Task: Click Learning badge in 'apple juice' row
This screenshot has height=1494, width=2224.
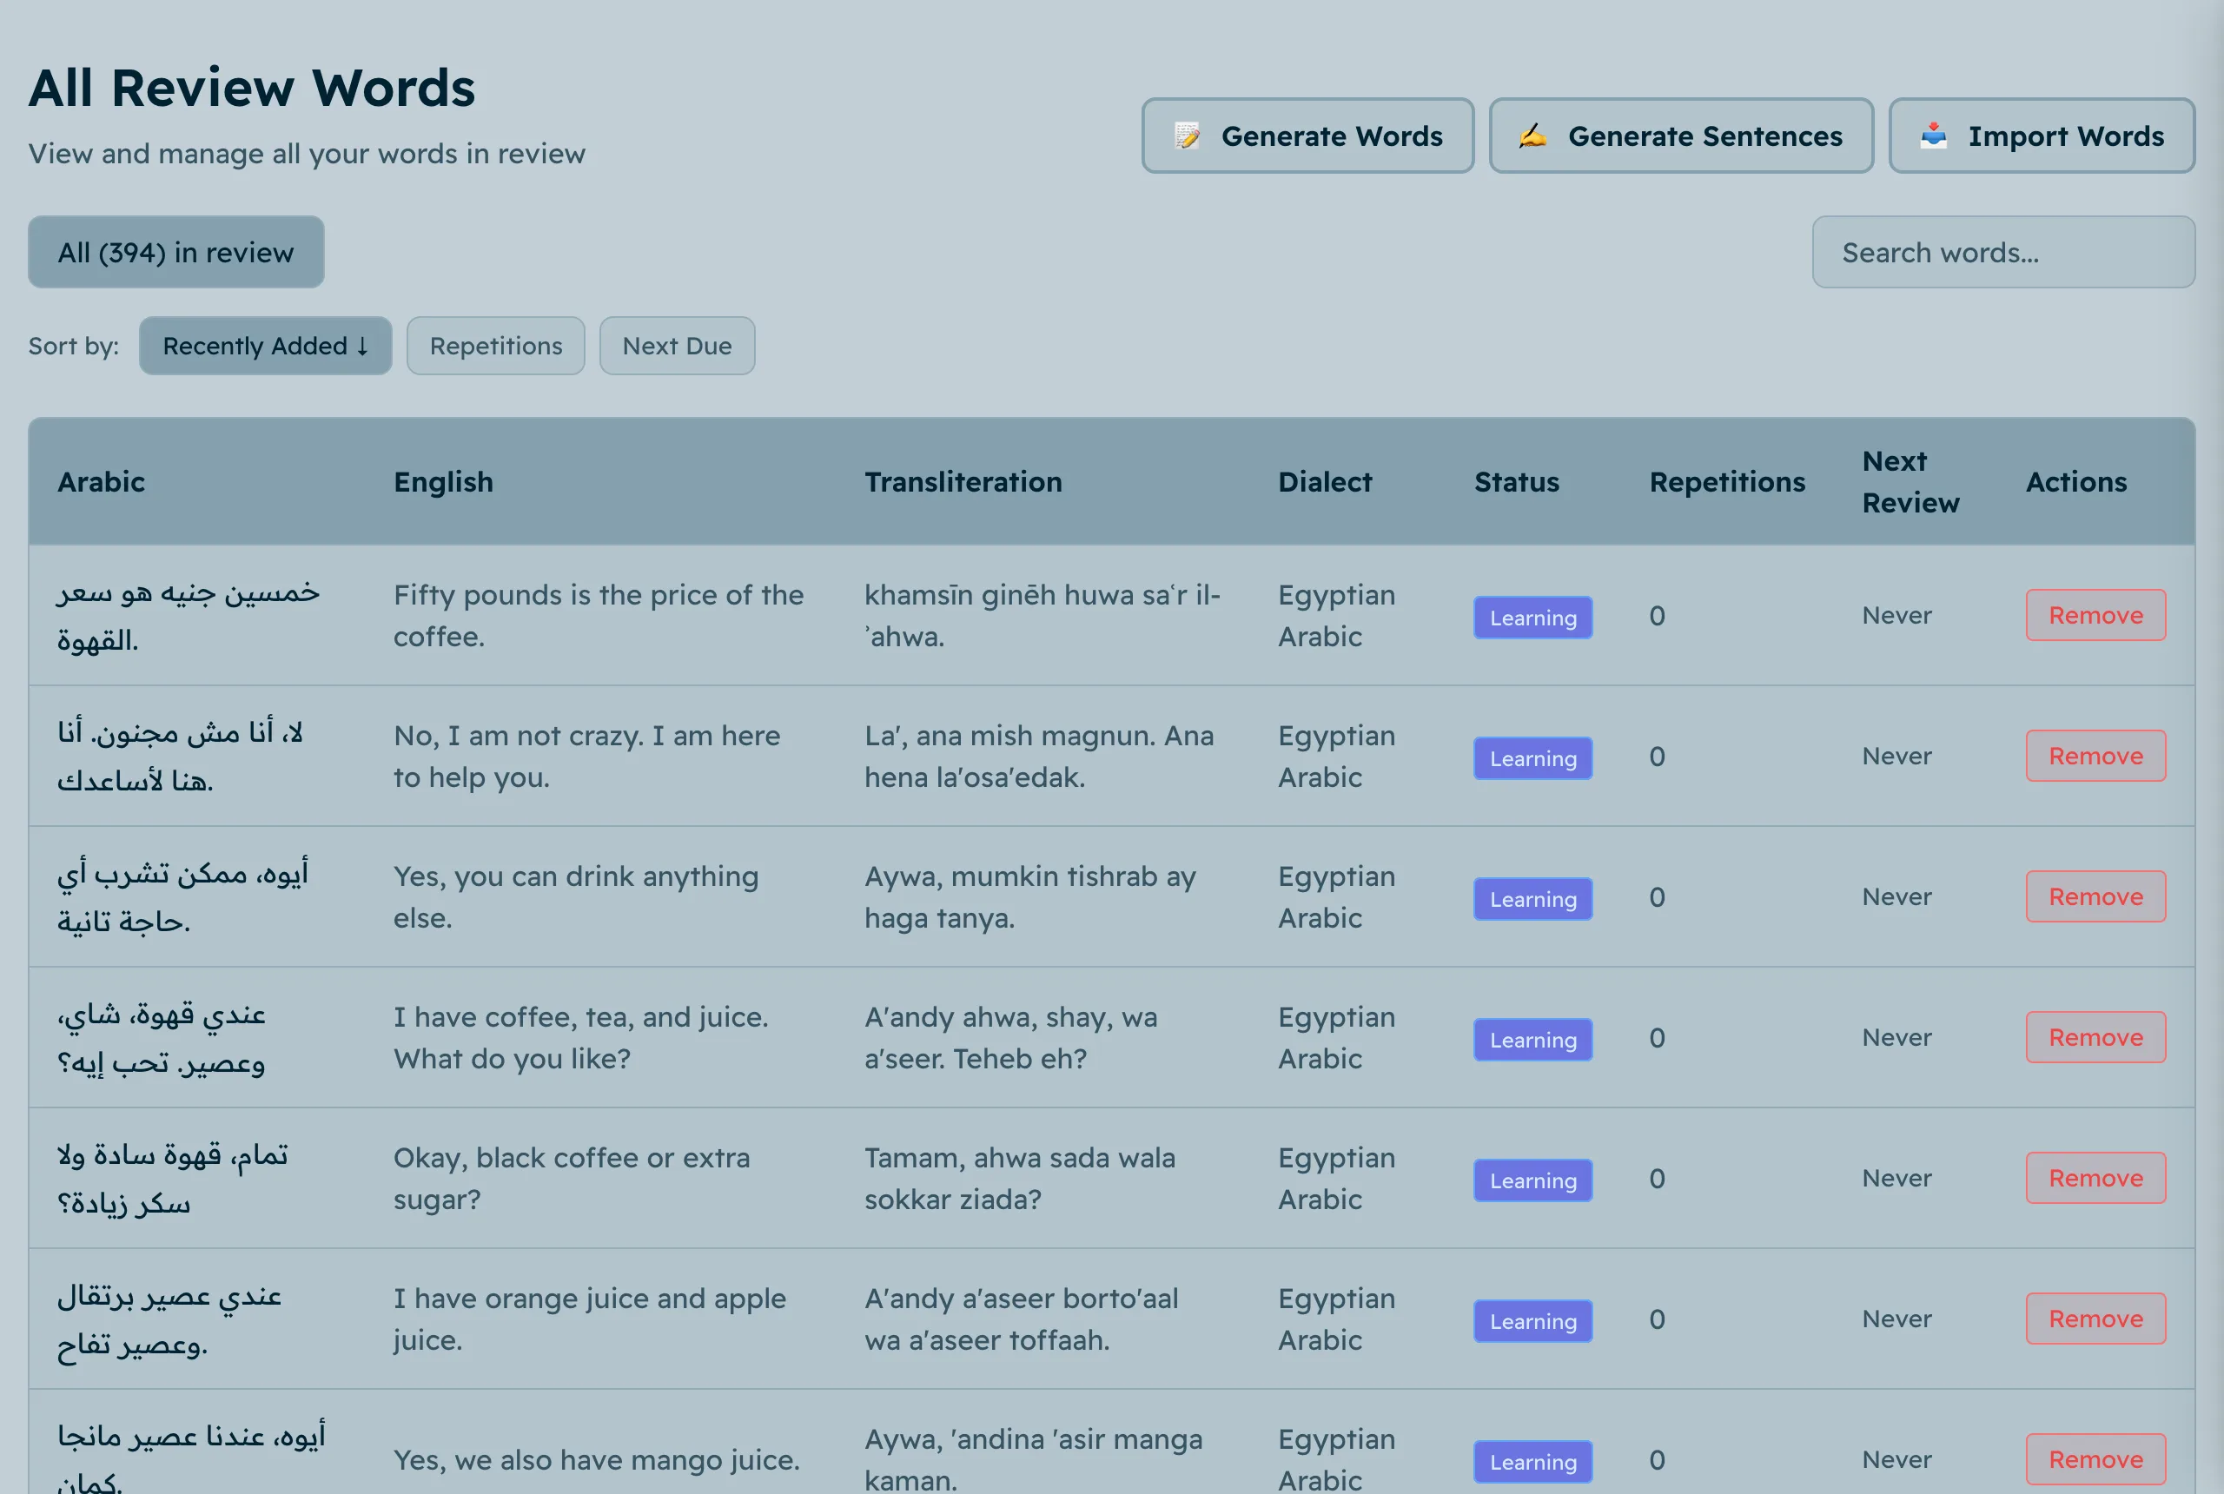Action: (x=1532, y=1320)
